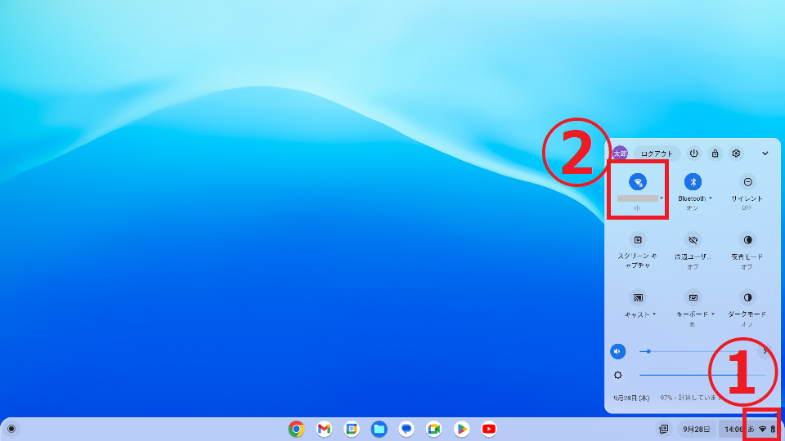Screen dimensions: 785x441
Task: Open the 9月28日 calendar date pill
Action: click(697, 429)
